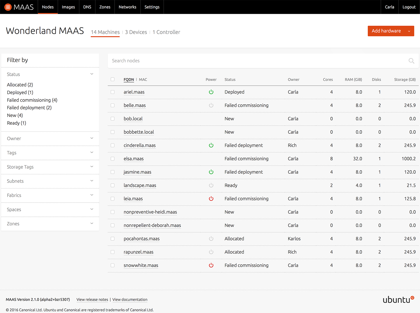Viewport: 420px width, 313px height.
Task: Tick the cinderella.maas checkbox
Action: point(113,145)
